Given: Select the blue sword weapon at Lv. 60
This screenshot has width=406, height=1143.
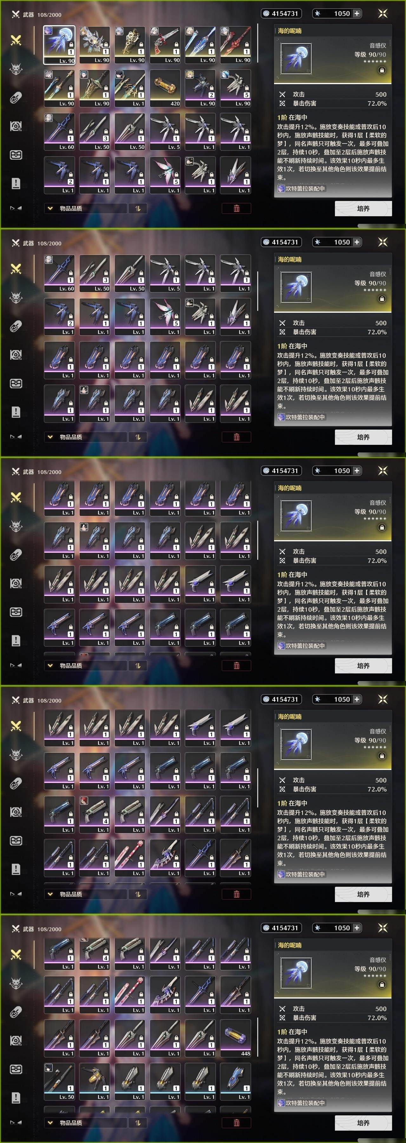Looking at the screenshot, I should pyautogui.click(x=59, y=131).
